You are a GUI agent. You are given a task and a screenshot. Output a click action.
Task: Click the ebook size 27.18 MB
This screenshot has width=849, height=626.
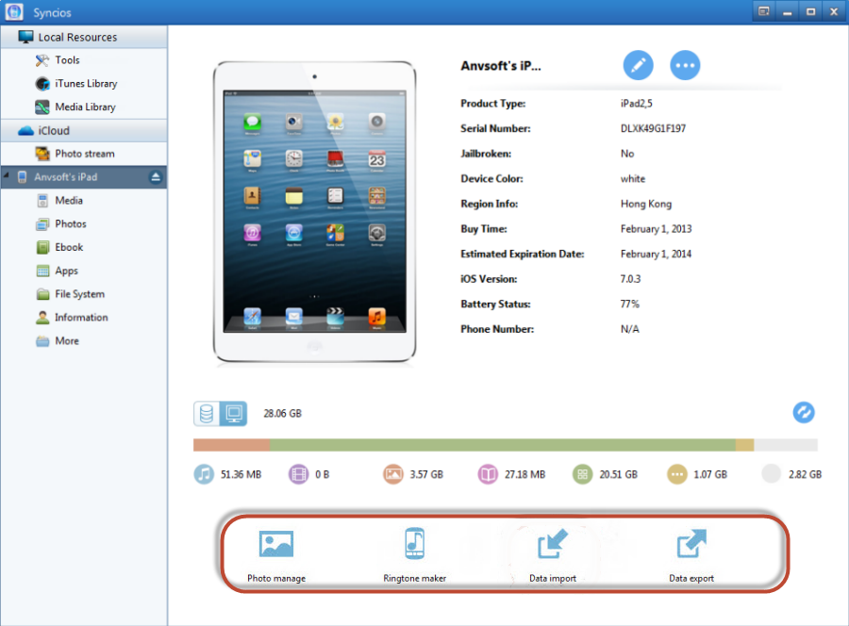click(x=524, y=474)
